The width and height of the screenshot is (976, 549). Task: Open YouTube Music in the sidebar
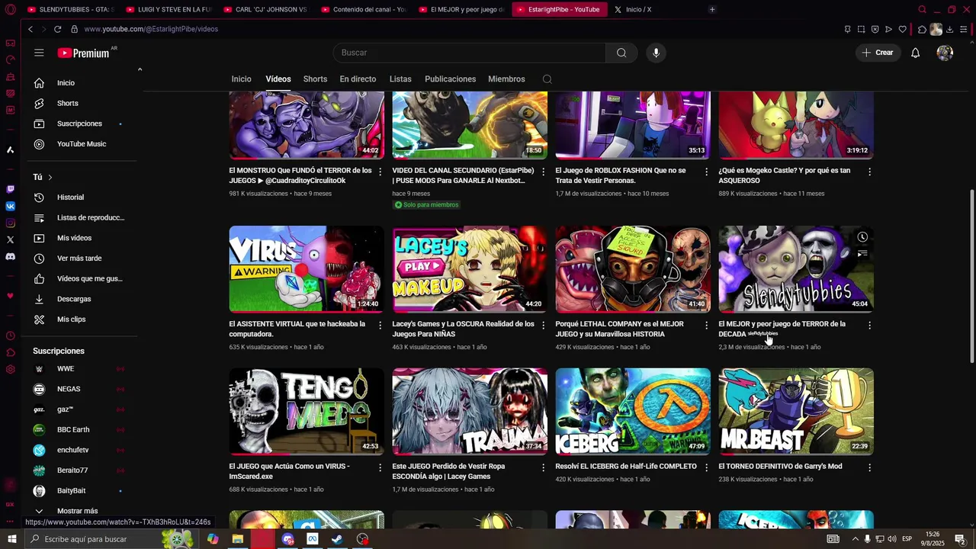click(84, 144)
